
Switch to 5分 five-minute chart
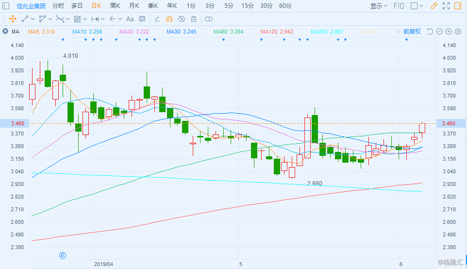point(229,6)
